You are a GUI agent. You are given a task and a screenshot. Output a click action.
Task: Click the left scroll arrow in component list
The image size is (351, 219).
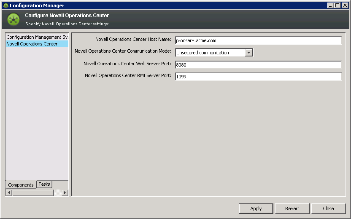pyautogui.click(x=9, y=192)
